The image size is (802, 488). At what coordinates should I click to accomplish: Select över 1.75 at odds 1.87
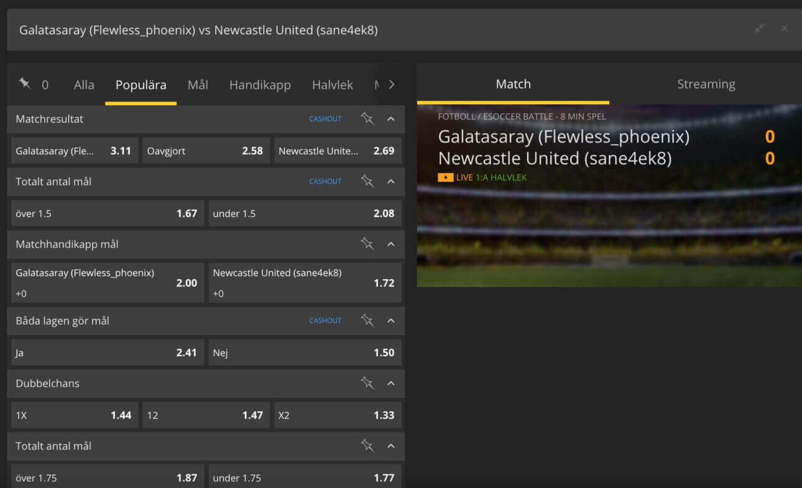coord(108,477)
